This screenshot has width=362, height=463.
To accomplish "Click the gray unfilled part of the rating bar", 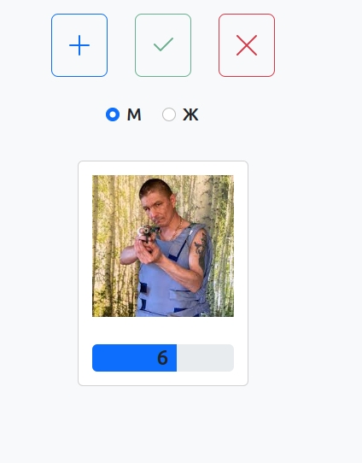I will click(x=206, y=358).
